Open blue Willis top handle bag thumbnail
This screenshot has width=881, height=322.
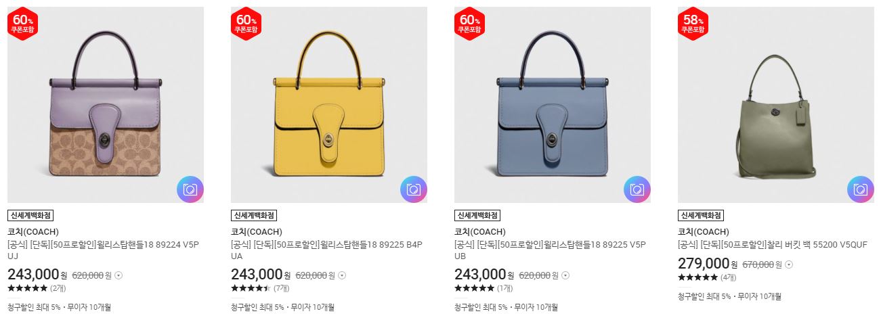pos(553,105)
